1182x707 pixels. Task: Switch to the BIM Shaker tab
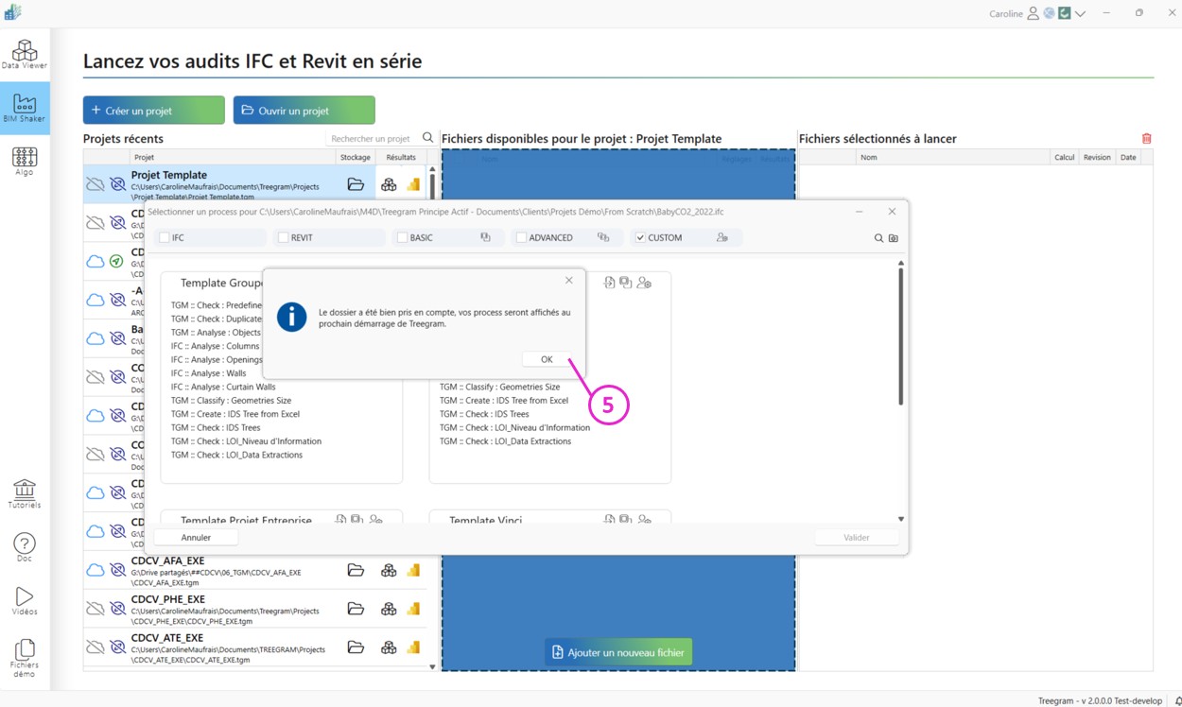click(25, 108)
